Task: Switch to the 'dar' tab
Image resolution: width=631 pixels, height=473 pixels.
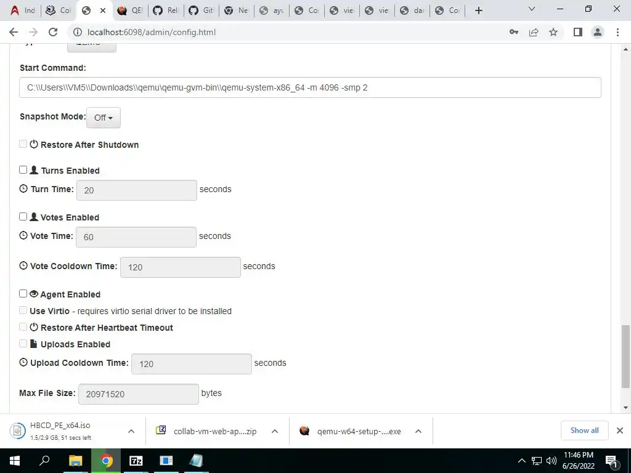Action: tap(412, 10)
